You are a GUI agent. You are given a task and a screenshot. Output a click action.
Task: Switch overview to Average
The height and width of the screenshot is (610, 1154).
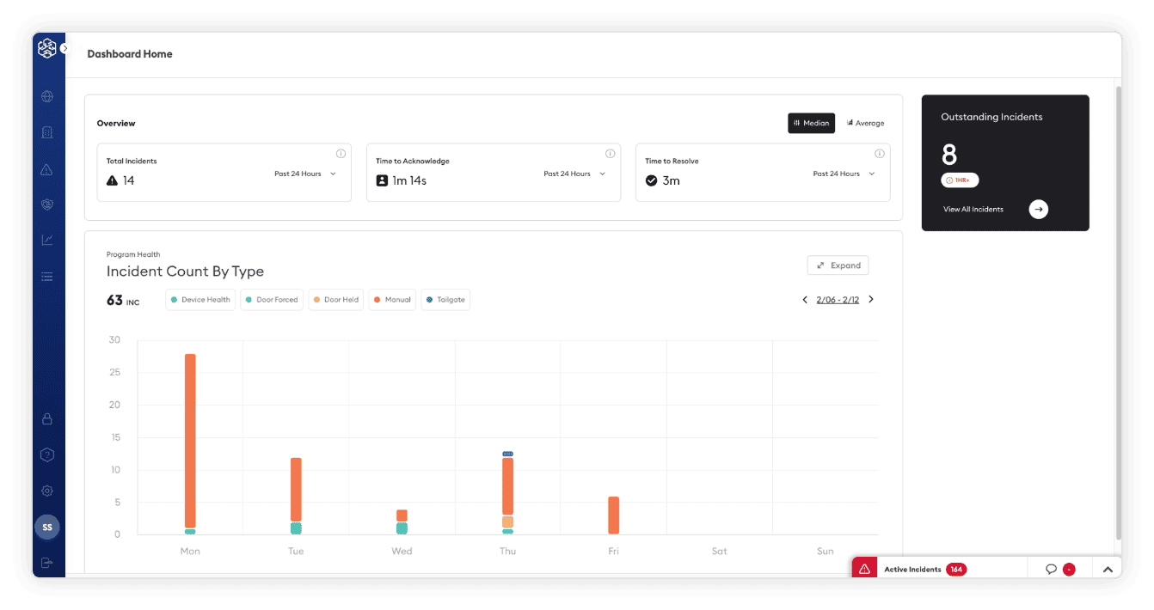pos(865,123)
